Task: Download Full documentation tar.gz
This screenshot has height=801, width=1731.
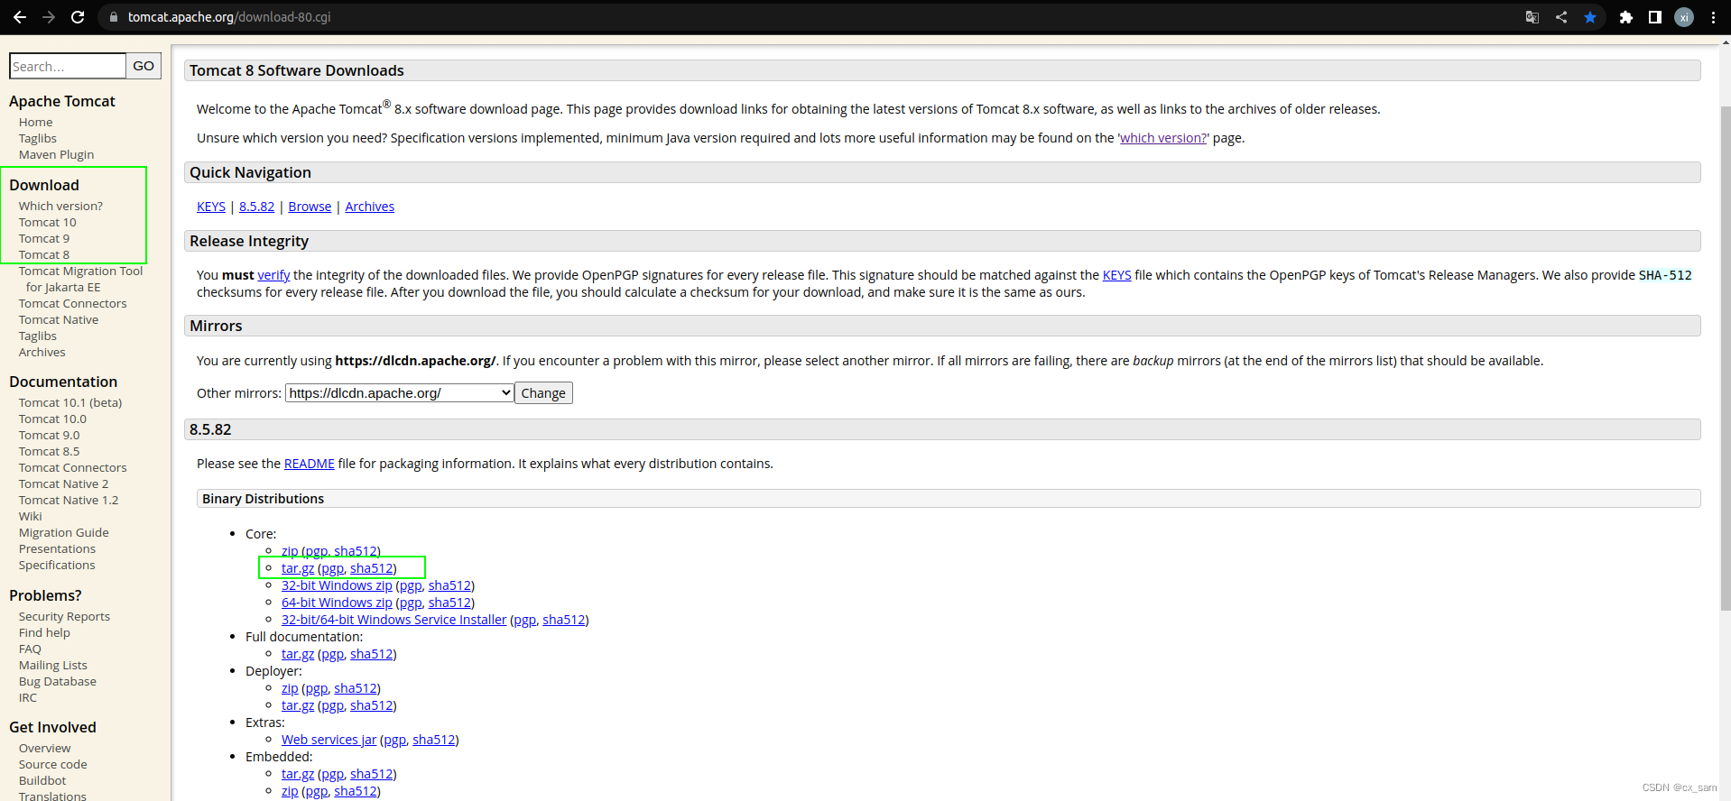Action: tap(298, 654)
